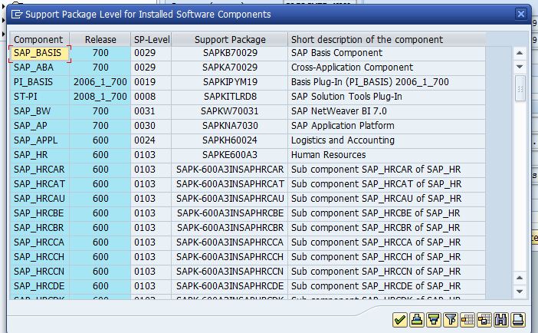Select the SAP_HRCCH component cell
The height and width of the screenshot is (333, 538).
39,257
